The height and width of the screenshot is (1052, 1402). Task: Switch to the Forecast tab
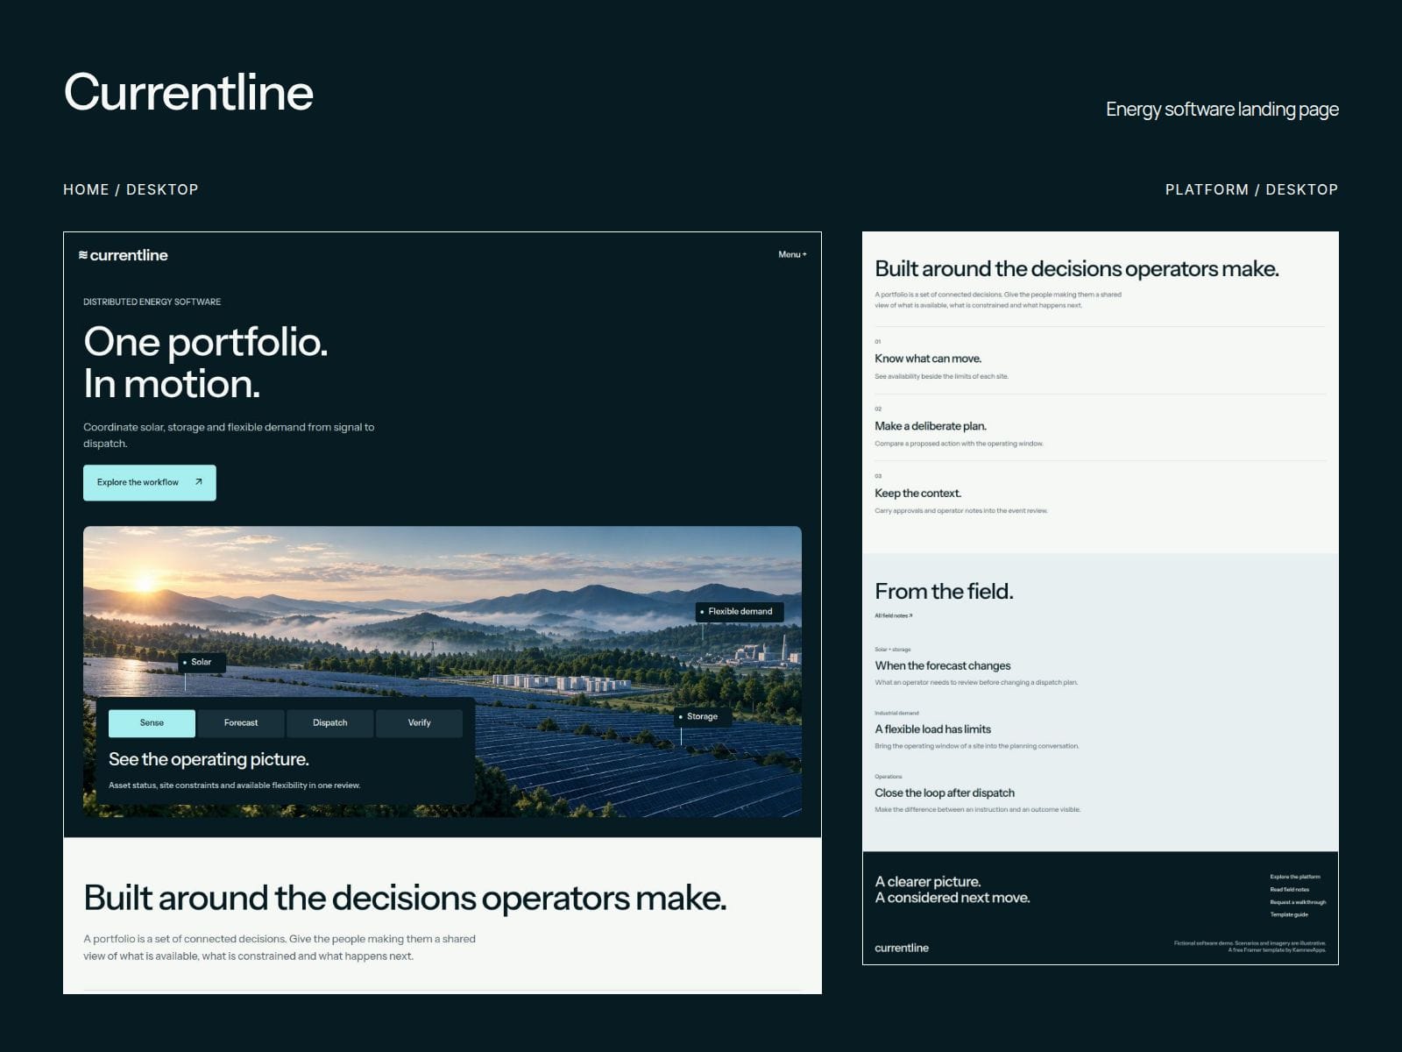click(x=241, y=723)
